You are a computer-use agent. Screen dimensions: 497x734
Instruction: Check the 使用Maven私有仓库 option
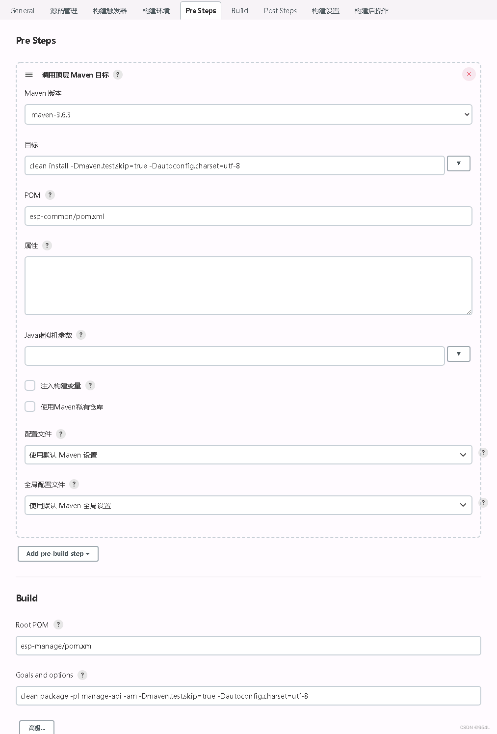[30, 407]
